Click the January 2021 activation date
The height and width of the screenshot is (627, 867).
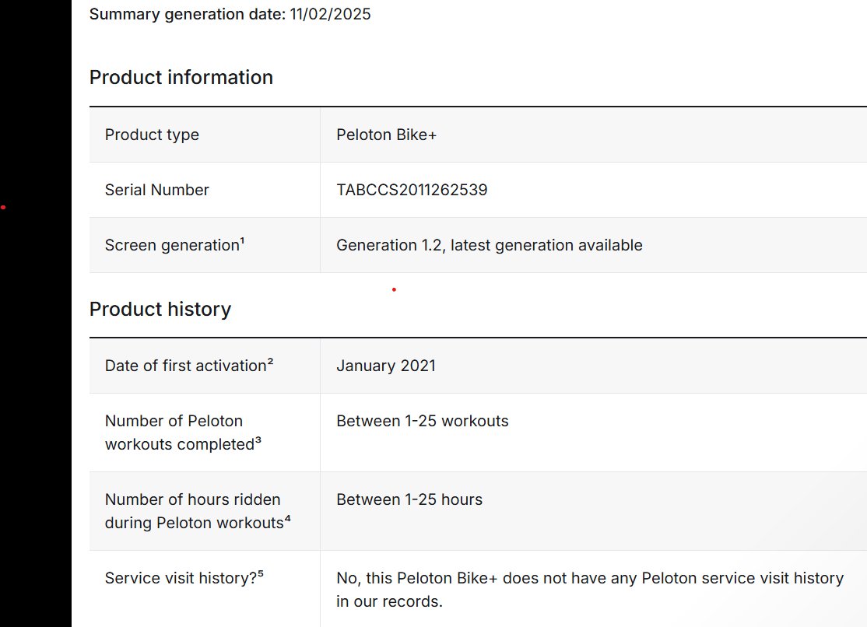pos(386,366)
